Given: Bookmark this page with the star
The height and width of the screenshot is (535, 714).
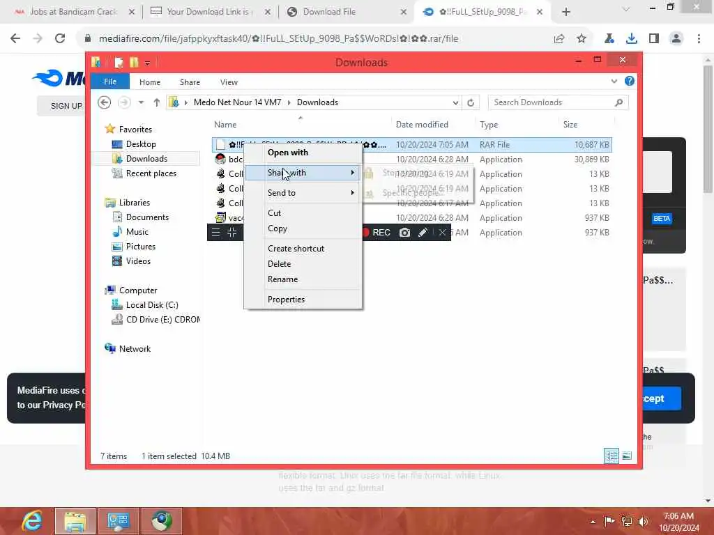Looking at the screenshot, I should (x=582, y=39).
